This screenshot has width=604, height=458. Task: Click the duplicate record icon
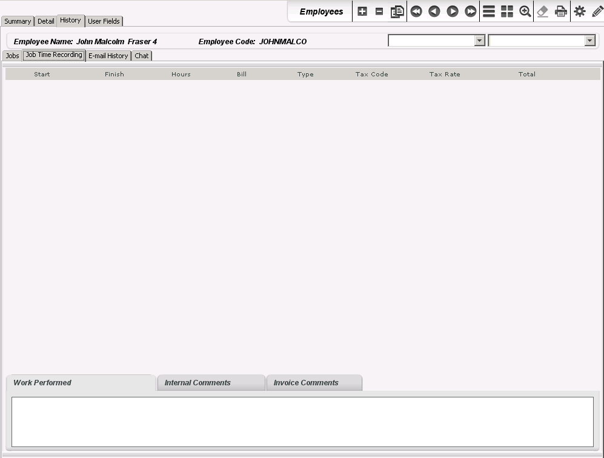point(397,12)
